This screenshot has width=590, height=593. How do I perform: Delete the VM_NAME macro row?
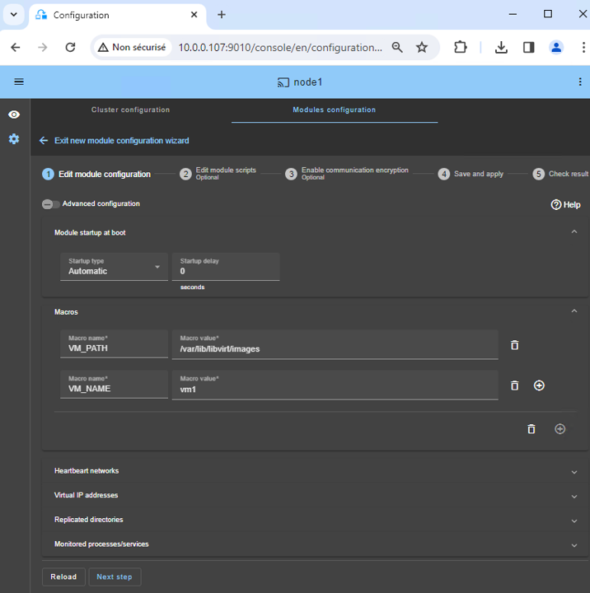click(x=514, y=385)
